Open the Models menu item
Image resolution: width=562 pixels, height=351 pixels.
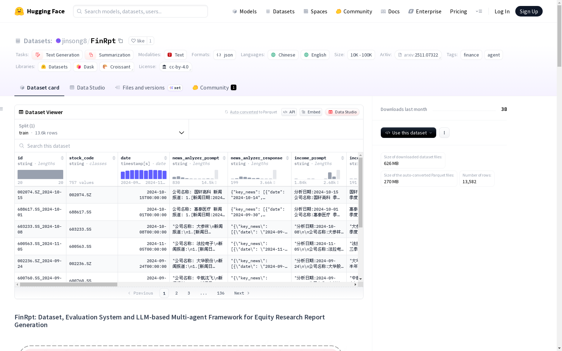pyautogui.click(x=244, y=11)
